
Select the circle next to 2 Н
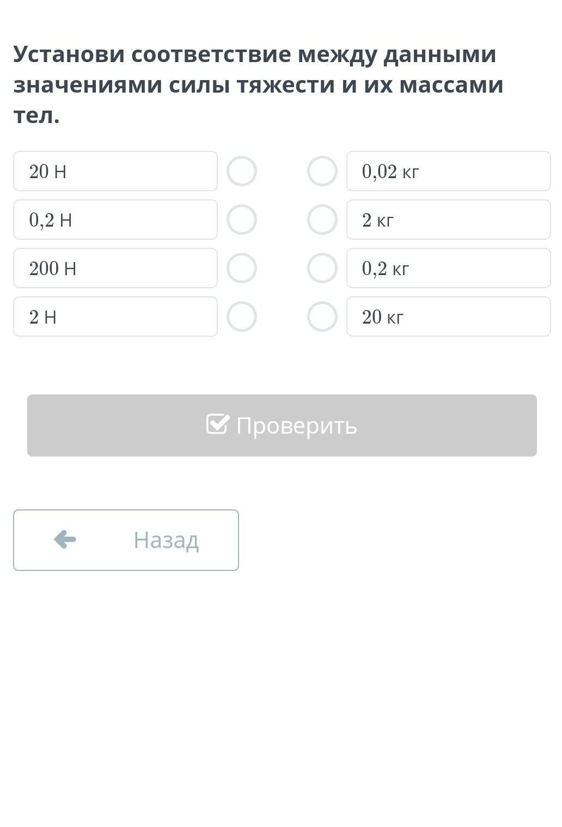241,317
